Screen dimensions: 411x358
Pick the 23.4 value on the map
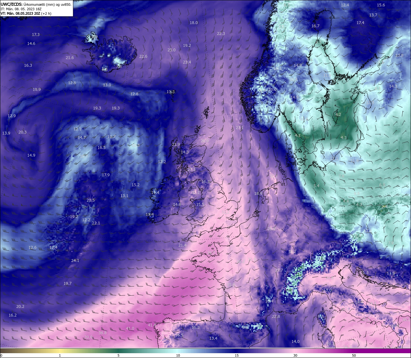pyautogui.click(x=187, y=62)
